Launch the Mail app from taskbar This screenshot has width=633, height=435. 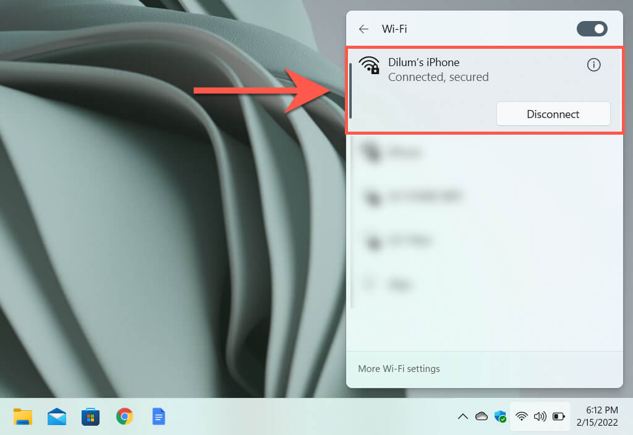tap(56, 416)
